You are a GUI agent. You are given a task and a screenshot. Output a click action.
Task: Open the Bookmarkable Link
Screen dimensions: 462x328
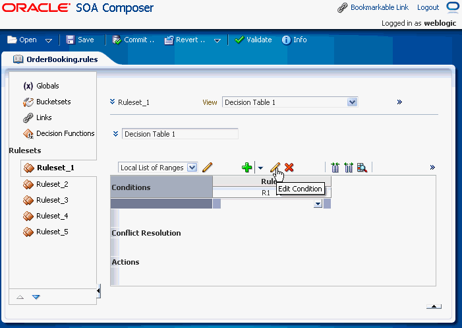[x=380, y=7]
